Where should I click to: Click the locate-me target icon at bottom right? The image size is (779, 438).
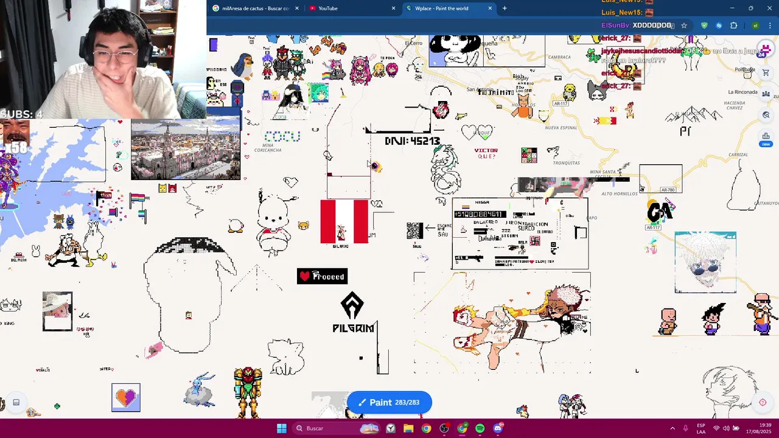pos(762,402)
